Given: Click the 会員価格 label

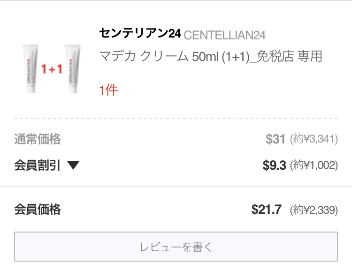Looking at the screenshot, I should tap(38, 210).
